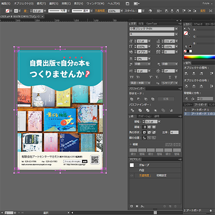Click the recolor artwork wheel icon in control bar

point(150,11)
